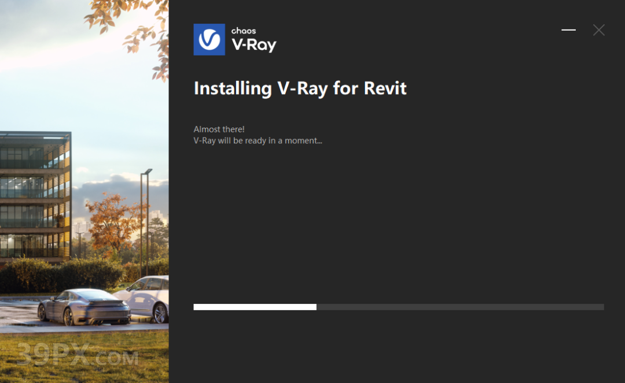Click the building render artwork image
This screenshot has height=383, width=625.
(84, 191)
